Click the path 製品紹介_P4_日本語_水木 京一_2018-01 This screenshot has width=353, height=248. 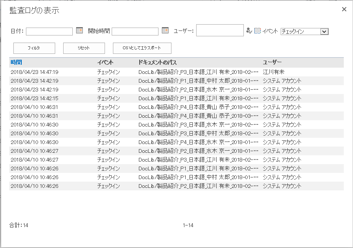[198, 142]
